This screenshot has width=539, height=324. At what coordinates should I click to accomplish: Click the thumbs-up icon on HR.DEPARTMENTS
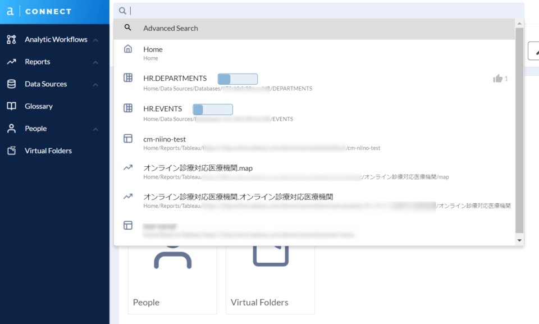497,79
